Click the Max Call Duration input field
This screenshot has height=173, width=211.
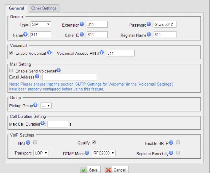coord(58,124)
